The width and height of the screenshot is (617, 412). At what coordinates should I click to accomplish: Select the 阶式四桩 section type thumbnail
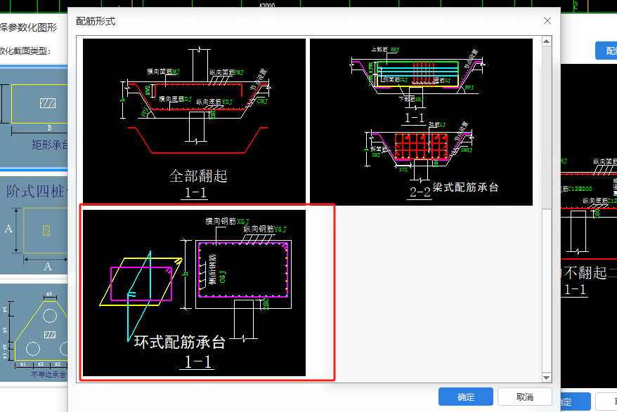[34, 225]
